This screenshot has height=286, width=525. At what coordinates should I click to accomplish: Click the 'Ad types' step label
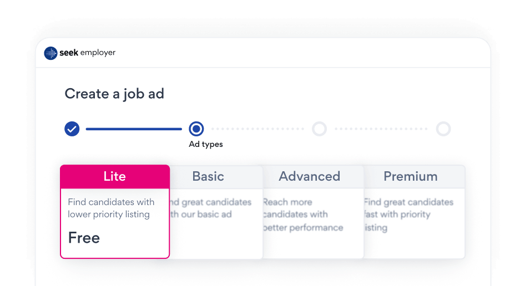pyautogui.click(x=206, y=145)
